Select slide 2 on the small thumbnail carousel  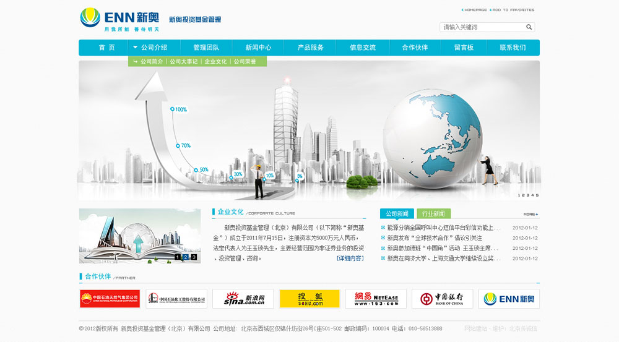click(x=186, y=257)
